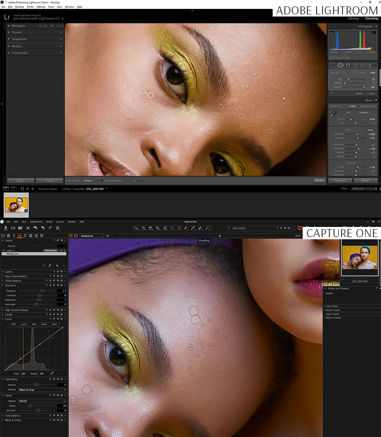This screenshot has width=381, height=437.
Task: Open the magnifier Details tool tab in Capture One
Action: click(25, 236)
